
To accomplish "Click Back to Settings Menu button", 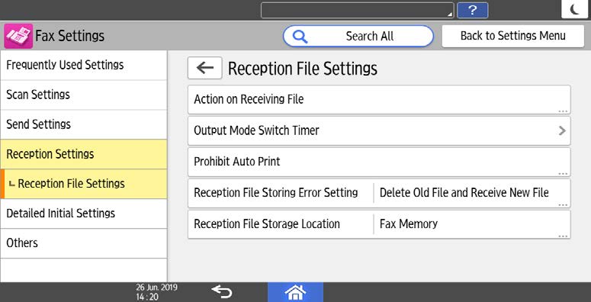I will tap(513, 36).
